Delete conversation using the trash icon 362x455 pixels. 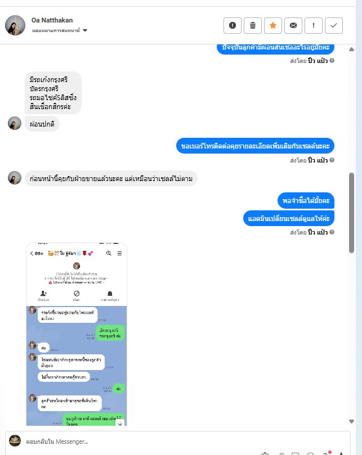pos(253,25)
